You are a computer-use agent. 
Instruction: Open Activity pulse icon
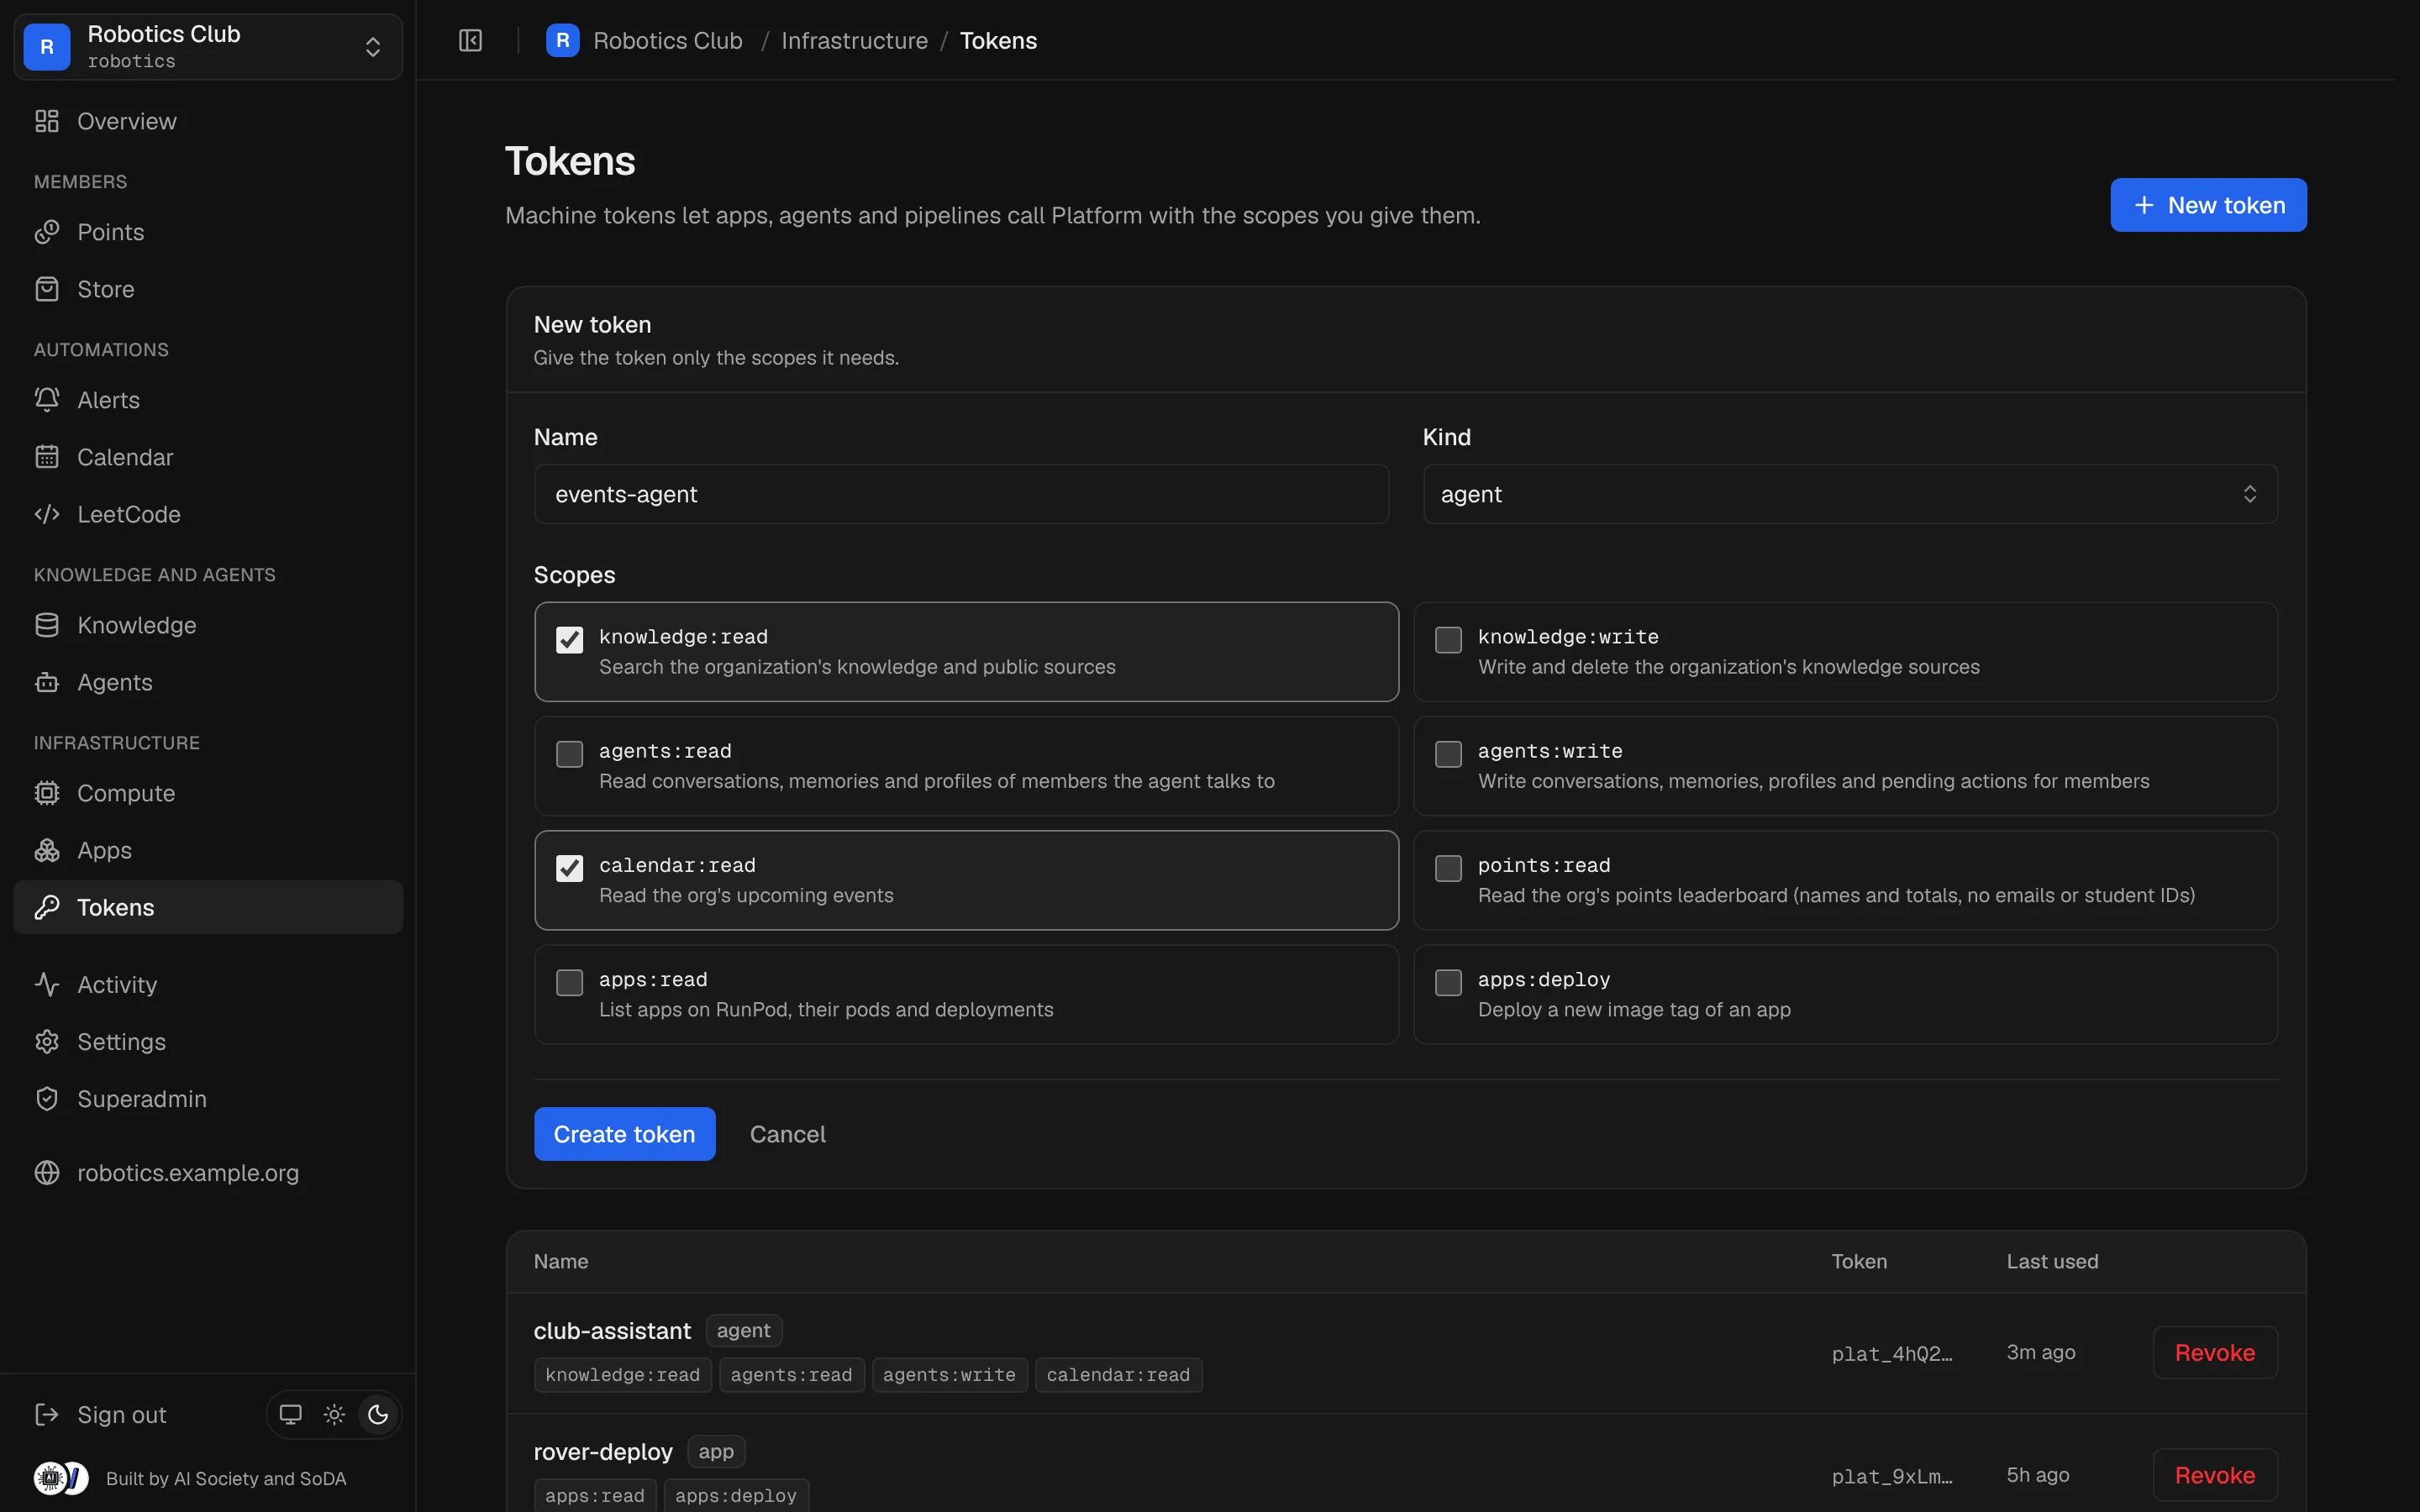point(47,984)
